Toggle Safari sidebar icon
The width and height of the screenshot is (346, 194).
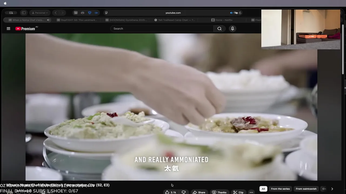click(24, 13)
